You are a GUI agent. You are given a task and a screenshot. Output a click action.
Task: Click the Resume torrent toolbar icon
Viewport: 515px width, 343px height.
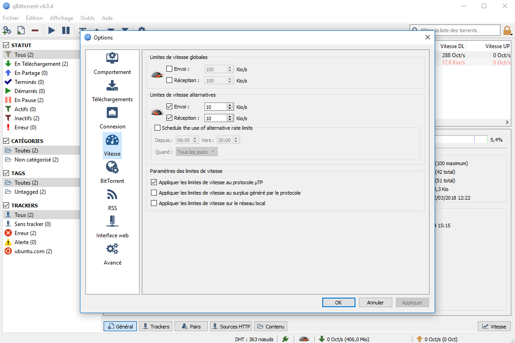pos(51,30)
